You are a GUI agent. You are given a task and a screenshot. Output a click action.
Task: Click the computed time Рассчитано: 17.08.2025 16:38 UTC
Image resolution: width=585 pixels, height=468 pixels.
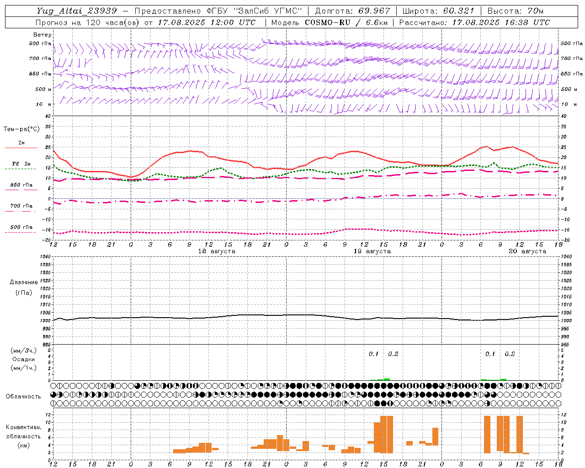(474, 22)
